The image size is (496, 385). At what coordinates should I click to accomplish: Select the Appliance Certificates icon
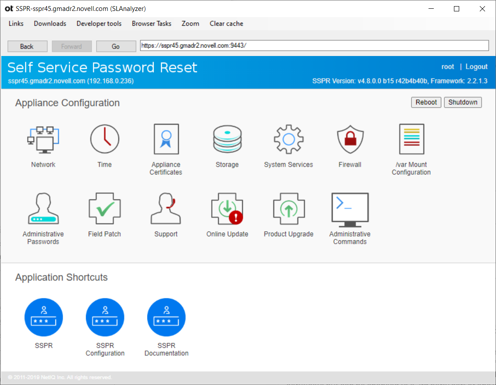[x=166, y=139]
